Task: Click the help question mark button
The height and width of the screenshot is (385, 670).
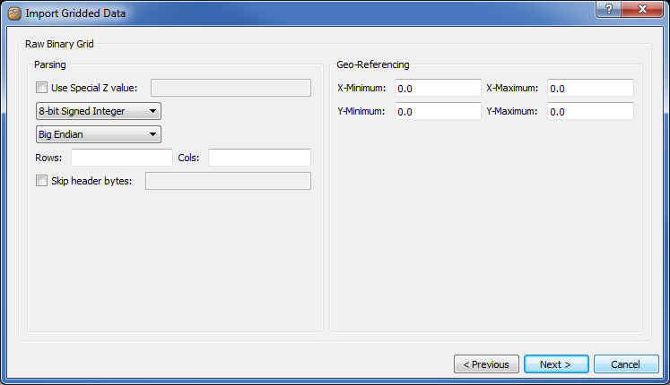Action: click(x=608, y=9)
